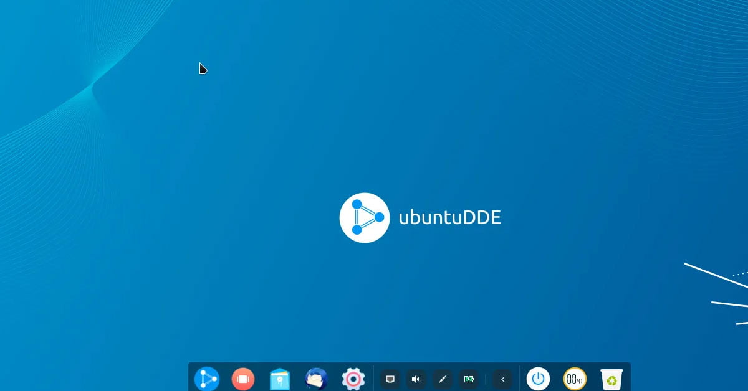Launch the file manager from the dock
Viewport: 748px width, 391px height.
(x=279, y=379)
